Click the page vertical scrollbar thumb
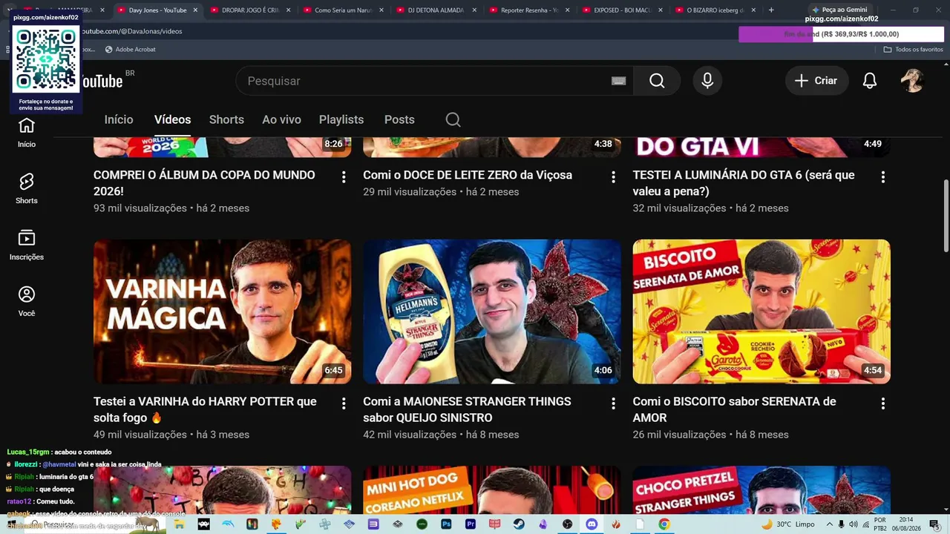The width and height of the screenshot is (950, 534). pyautogui.click(x=946, y=216)
